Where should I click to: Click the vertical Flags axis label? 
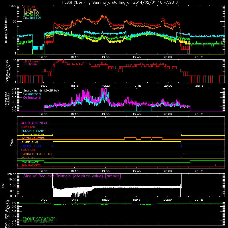pos(12,142)
